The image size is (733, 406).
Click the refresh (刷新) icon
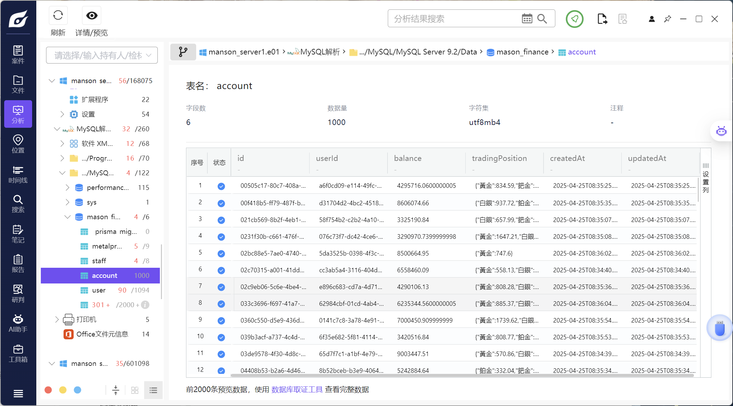(58, 15)
